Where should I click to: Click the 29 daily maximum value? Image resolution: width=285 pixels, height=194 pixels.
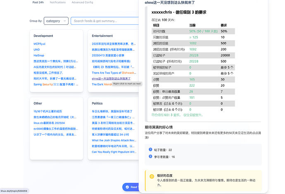tap(191, 91)
